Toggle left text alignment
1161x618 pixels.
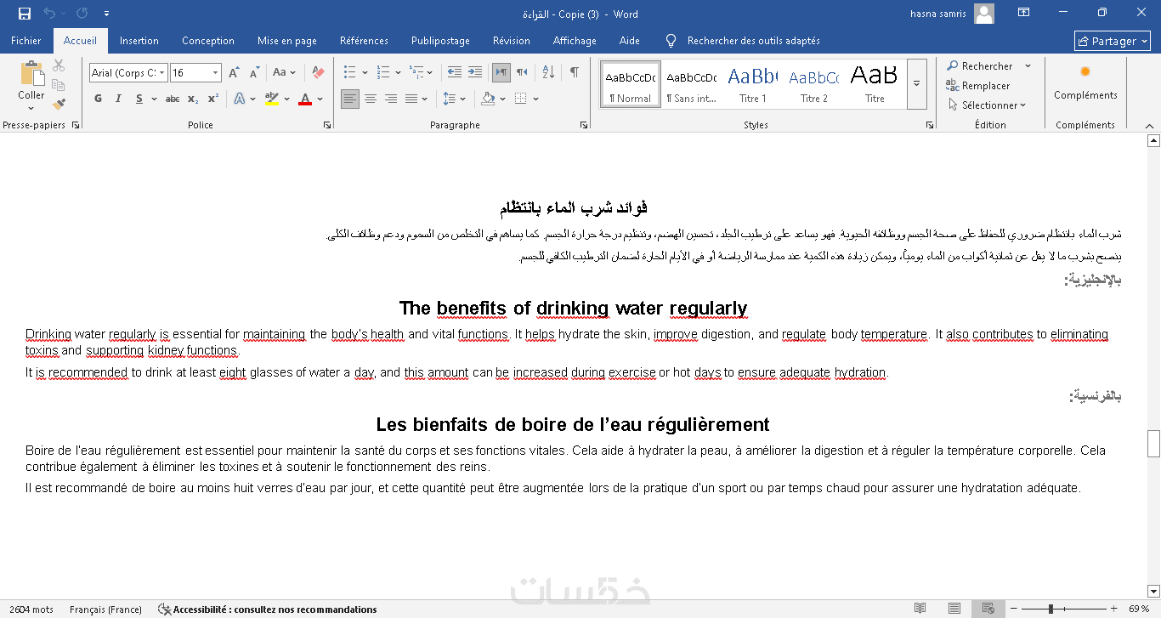pyautogui.click(x=350, y=99)
